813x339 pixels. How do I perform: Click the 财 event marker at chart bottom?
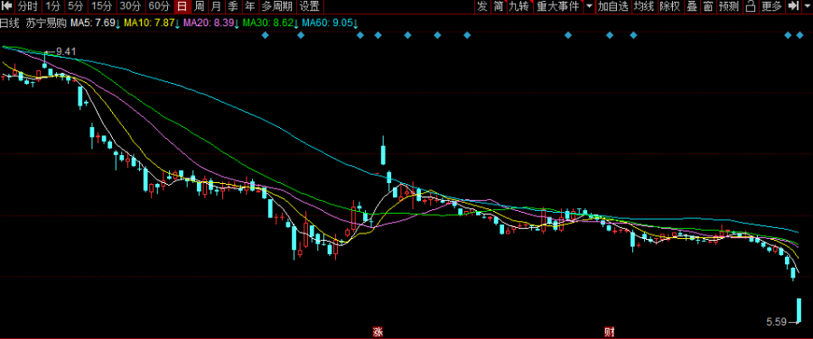(x=608, y=331)
